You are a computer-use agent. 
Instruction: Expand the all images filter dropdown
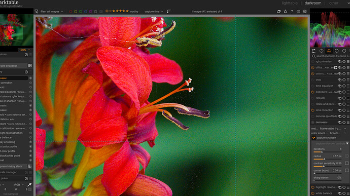coord(55,11)
